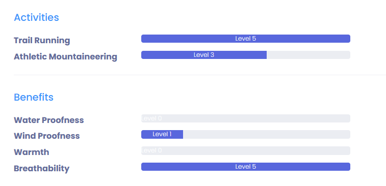Click the blue filled segment of Athletic Mountaineering

point(204,55)
